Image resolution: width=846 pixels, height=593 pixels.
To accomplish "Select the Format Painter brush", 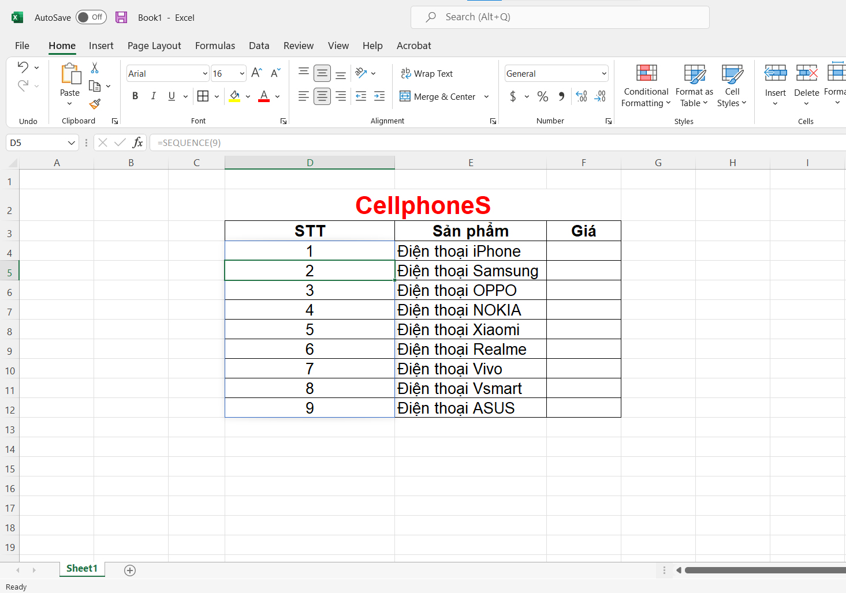I will pos(95,104).
